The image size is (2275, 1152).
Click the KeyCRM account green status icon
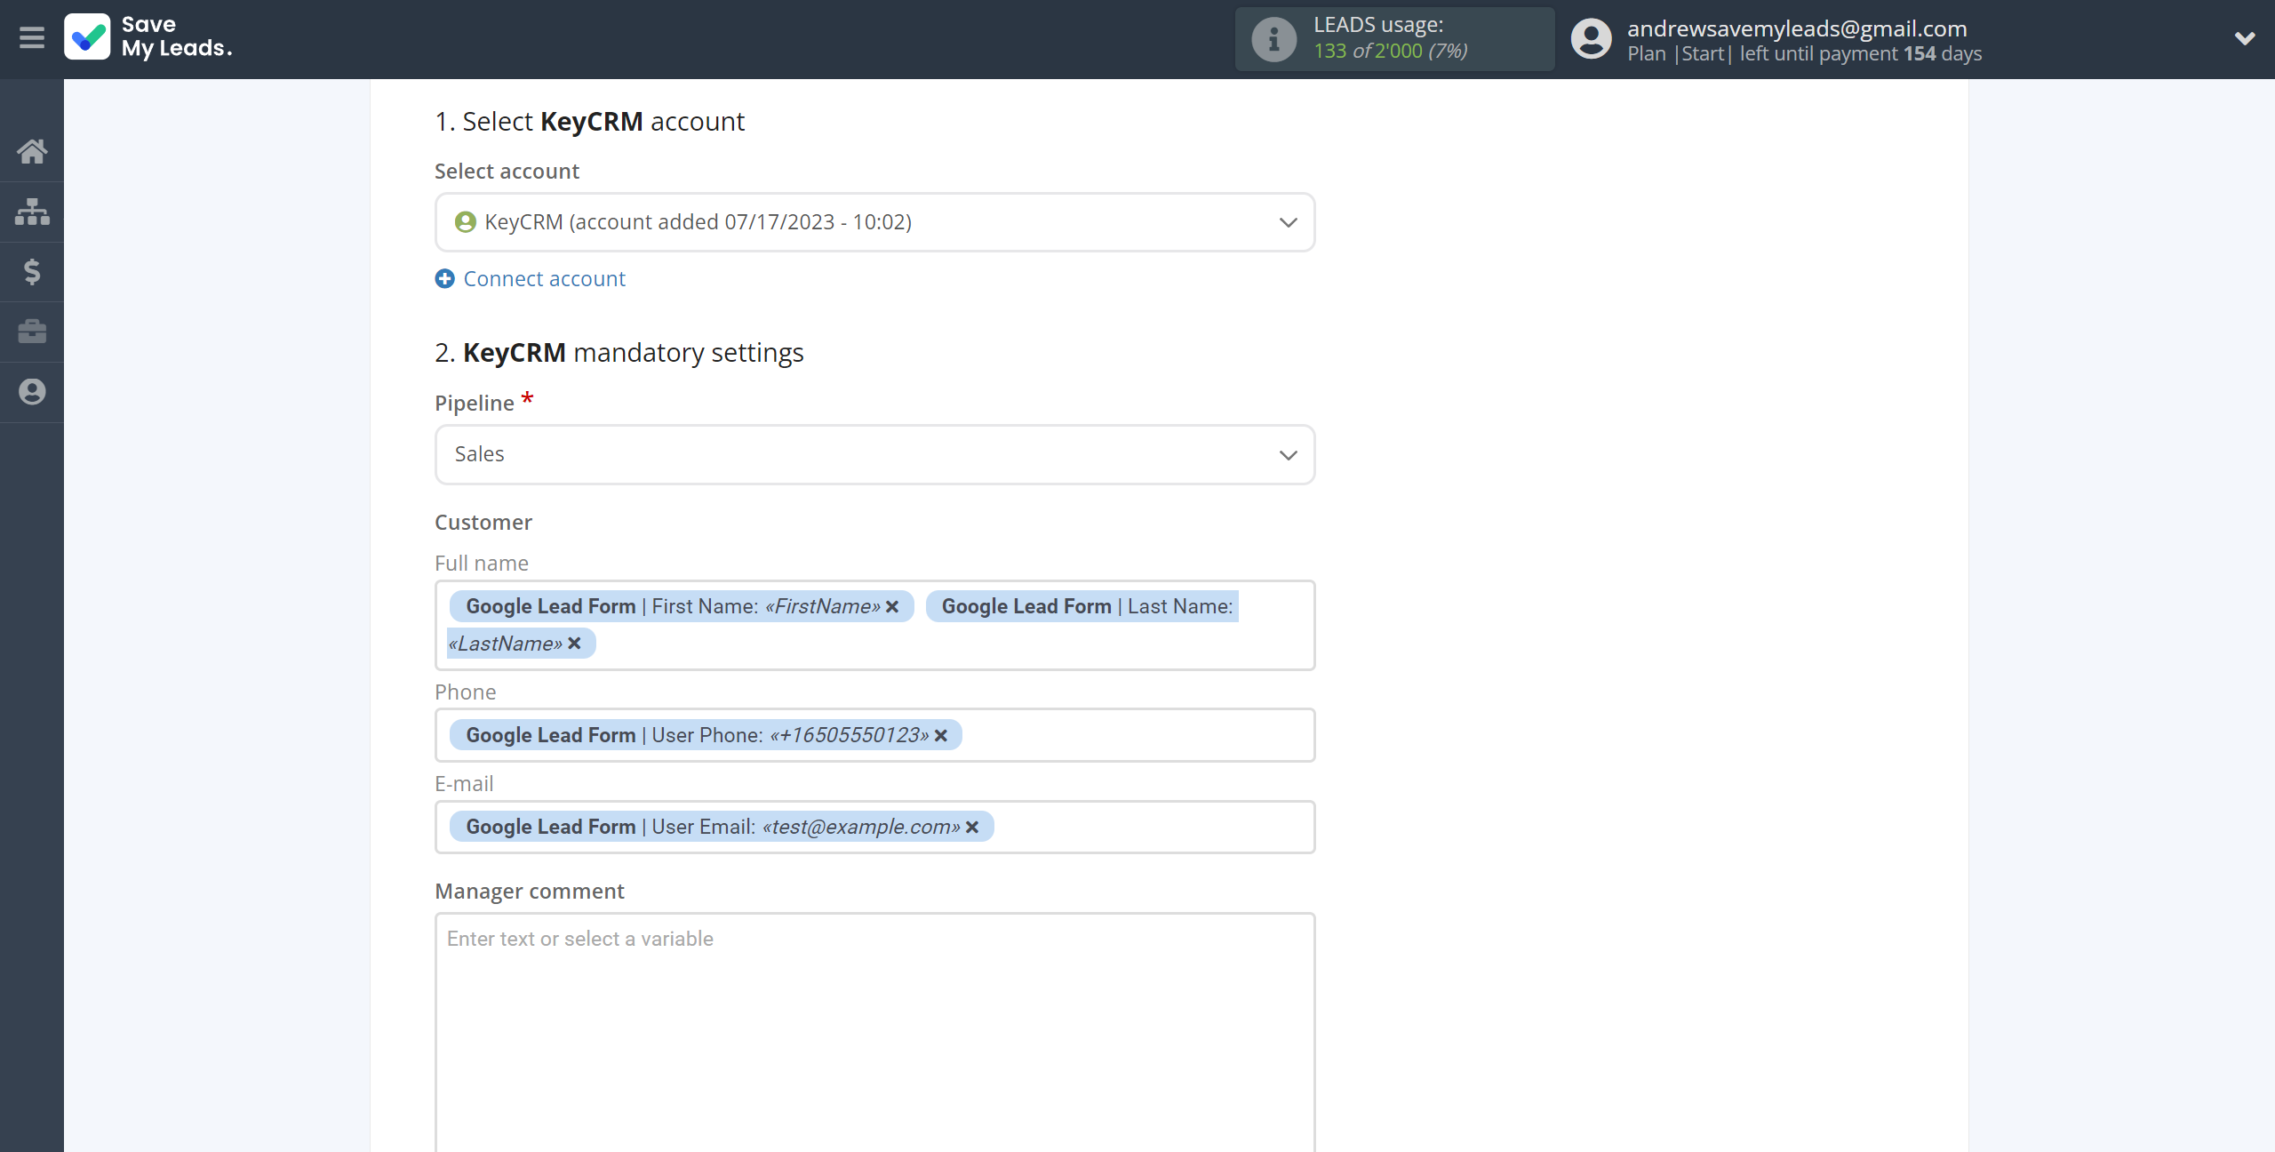tap(465, 222)
